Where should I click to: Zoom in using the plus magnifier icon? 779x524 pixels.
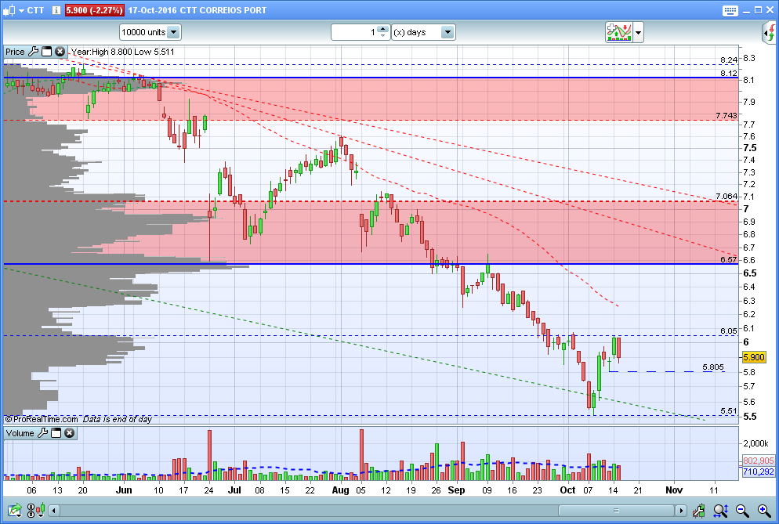[x=764, y=510]
